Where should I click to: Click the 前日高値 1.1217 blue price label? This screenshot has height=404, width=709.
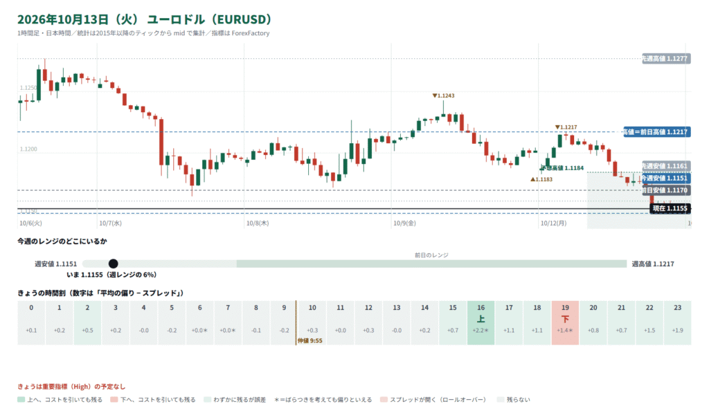(657, 132)
